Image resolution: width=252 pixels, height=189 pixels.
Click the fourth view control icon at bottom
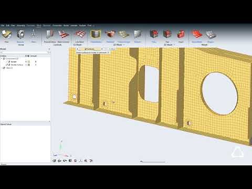coord(70,161)
